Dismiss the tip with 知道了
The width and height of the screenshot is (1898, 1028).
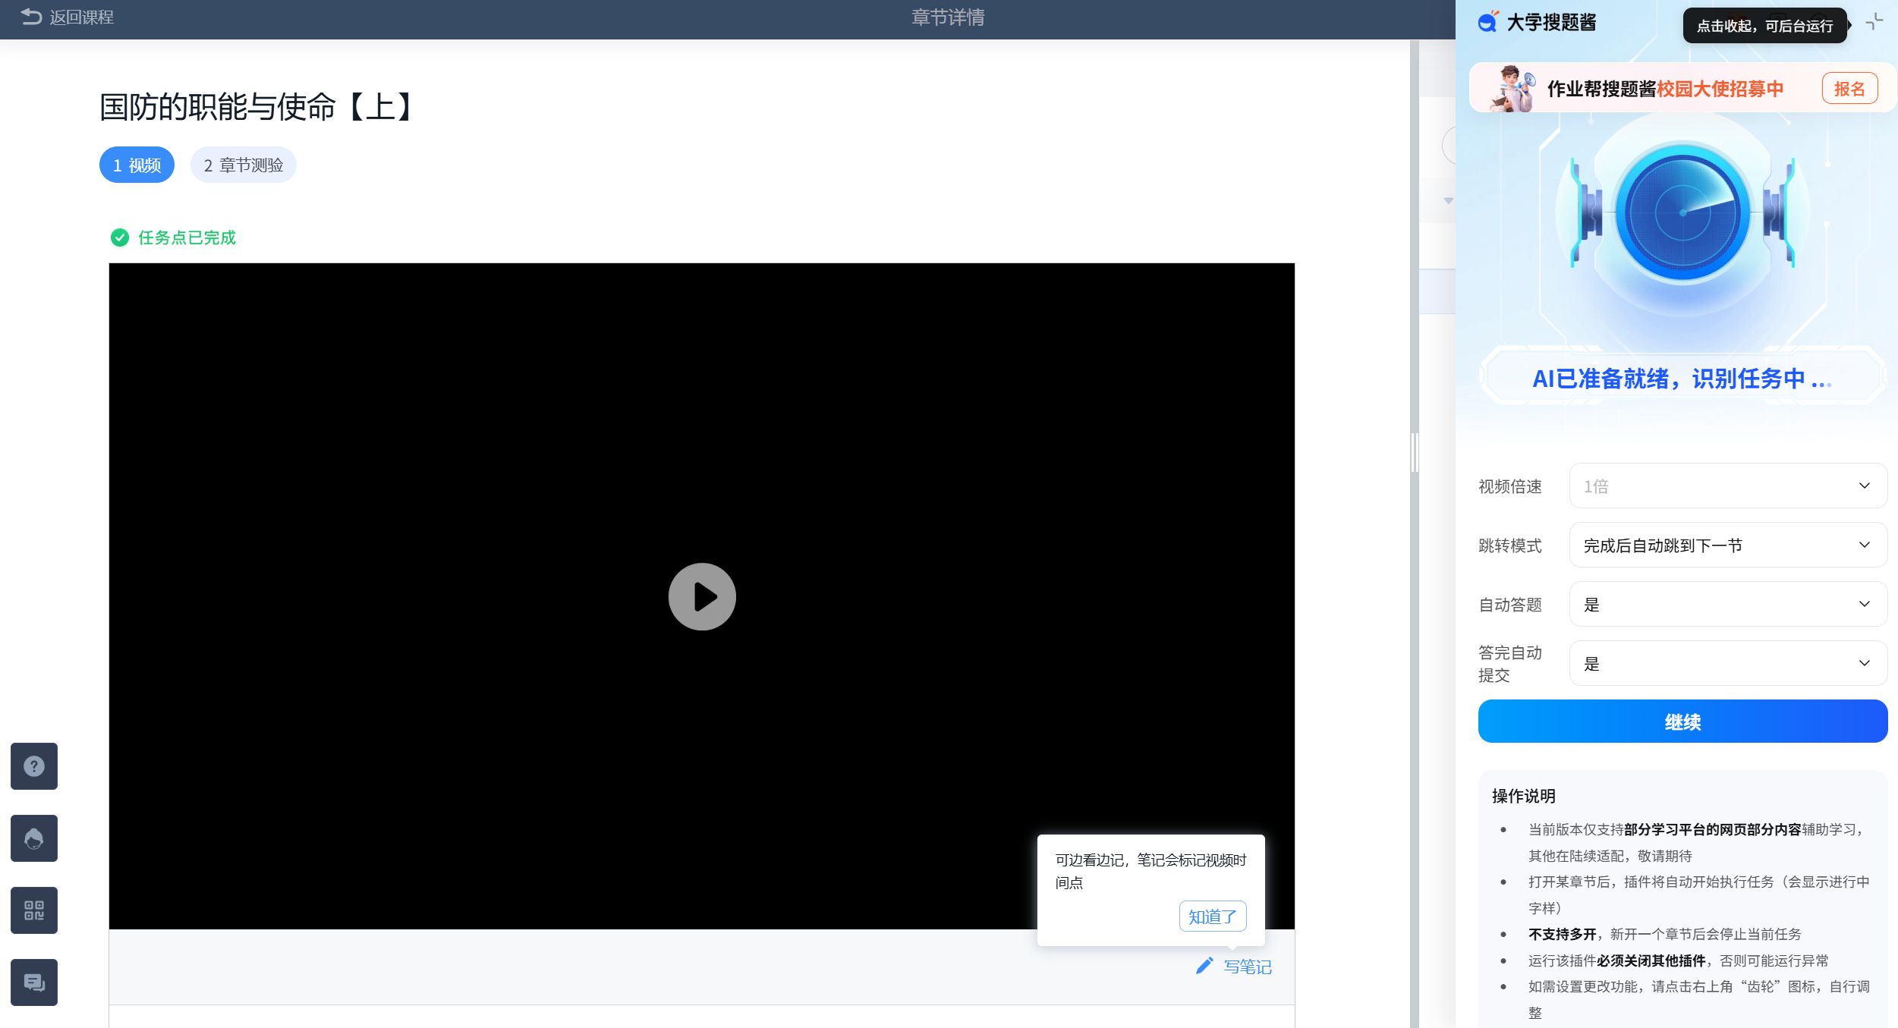pyautogui.click(x=1212, y=916)
